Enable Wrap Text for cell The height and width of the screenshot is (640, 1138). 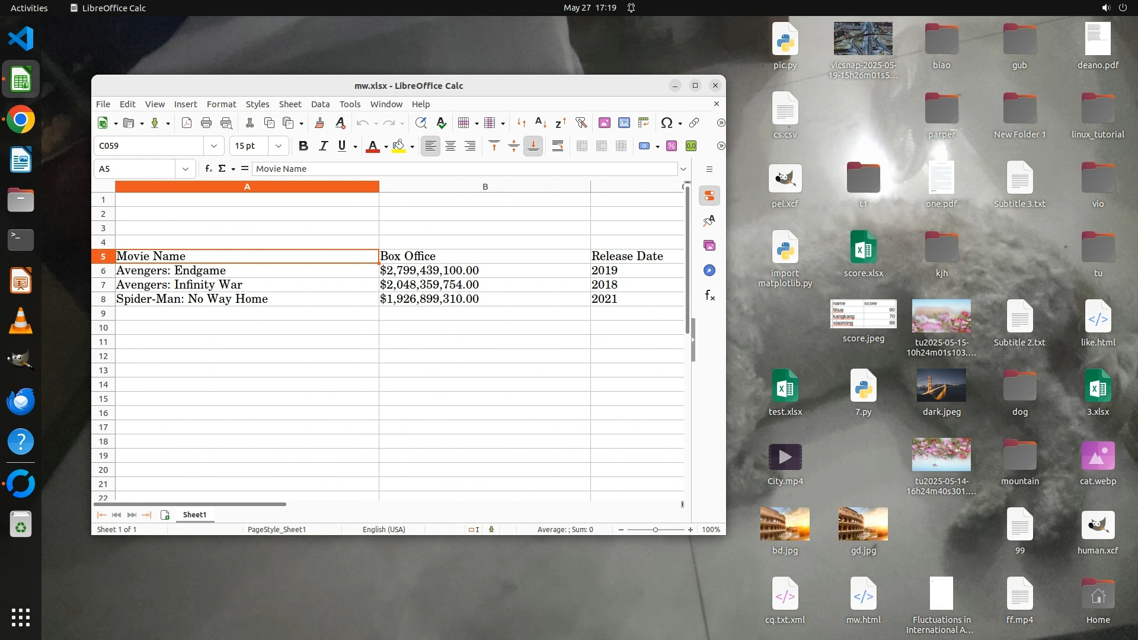pos(558,146)
